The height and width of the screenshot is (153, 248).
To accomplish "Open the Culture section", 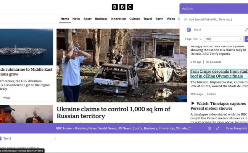I will click(135, 19).
